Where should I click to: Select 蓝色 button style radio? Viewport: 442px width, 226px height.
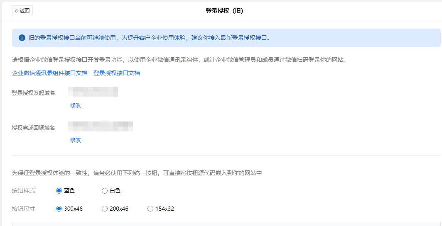pyautogui.click(x=59, y=191)
